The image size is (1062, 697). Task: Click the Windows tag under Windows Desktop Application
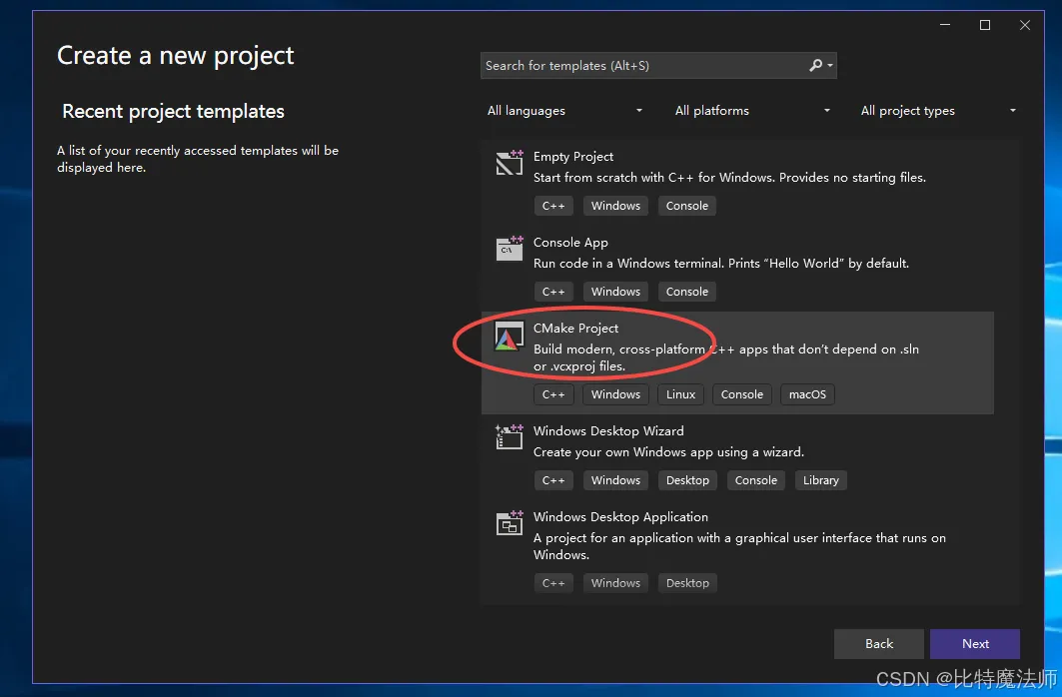pos(615,583)
